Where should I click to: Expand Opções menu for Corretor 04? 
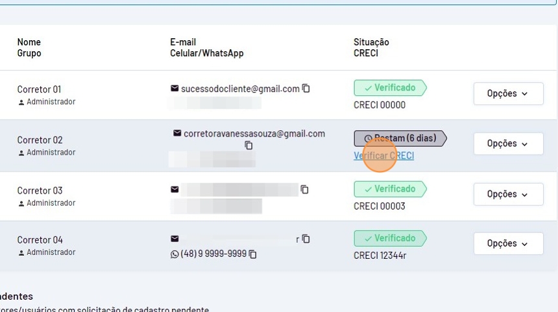[x=508, y=244]
